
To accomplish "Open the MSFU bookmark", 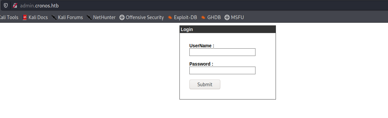I will click(x=234, y=17).
